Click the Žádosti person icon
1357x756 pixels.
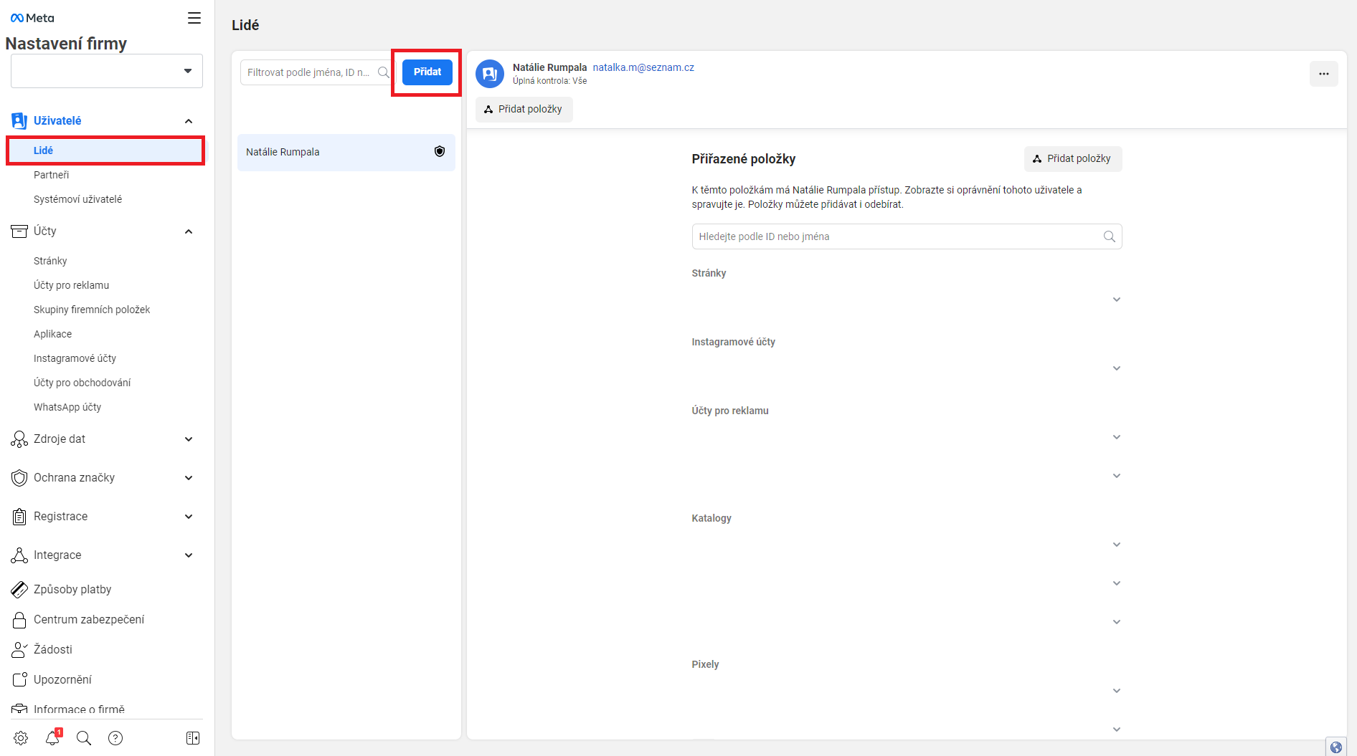tap(19, 649)
